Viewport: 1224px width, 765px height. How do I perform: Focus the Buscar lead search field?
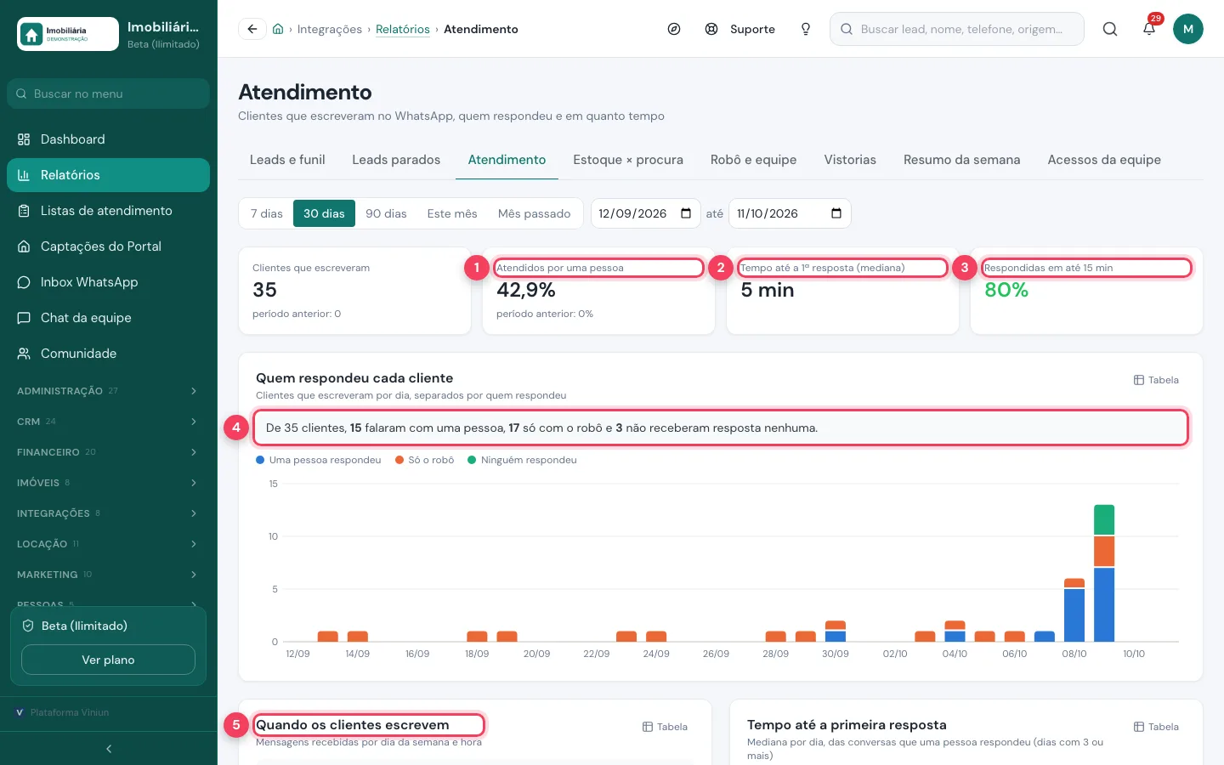tap(957, 29)
